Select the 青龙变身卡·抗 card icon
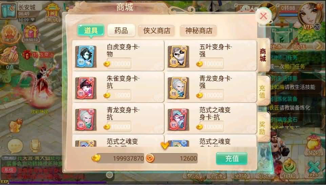The height and width of the screenshot is (185, 326). 86,119
